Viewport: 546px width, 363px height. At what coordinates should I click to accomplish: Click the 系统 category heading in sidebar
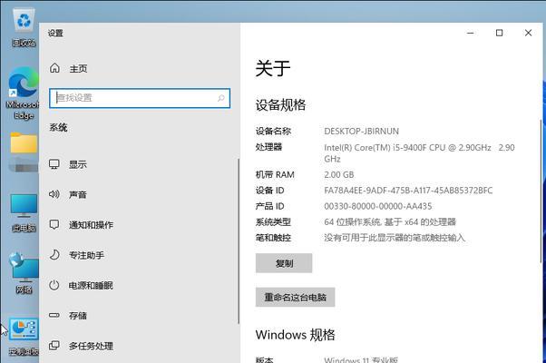58,127
